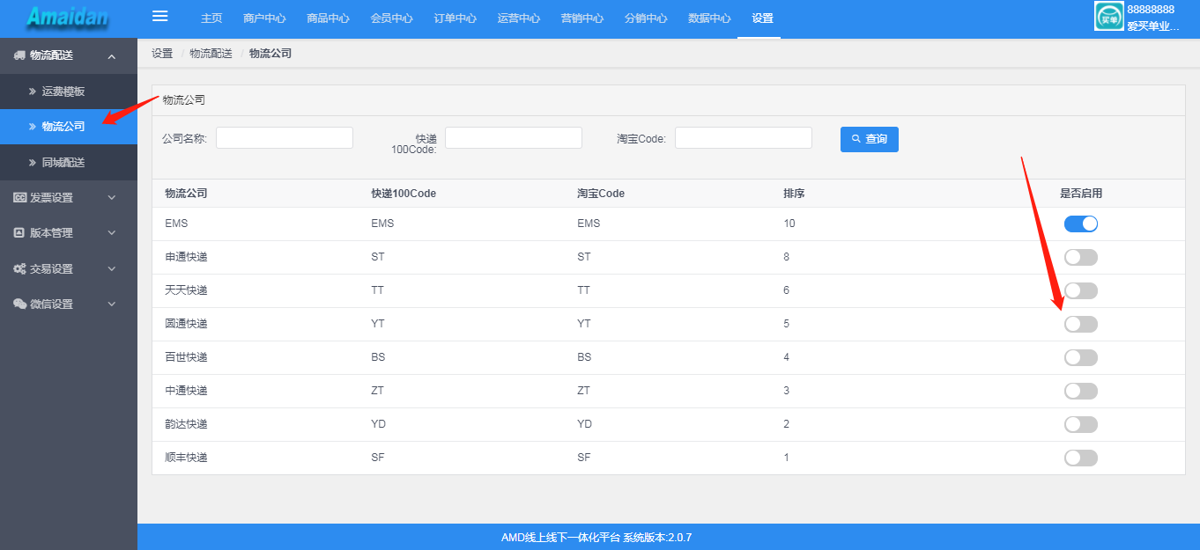This screenshot has width=1200, height=550.
Task: Click the 快递100Code input field
Action: point(514,137)
